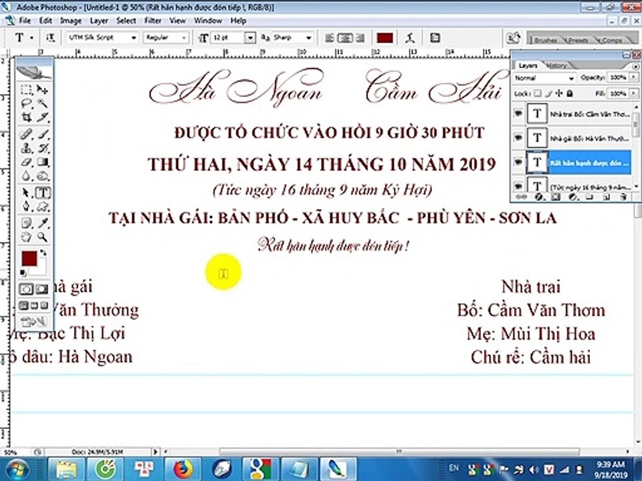Toggle lock transparent pixels

tap(538, 94)
